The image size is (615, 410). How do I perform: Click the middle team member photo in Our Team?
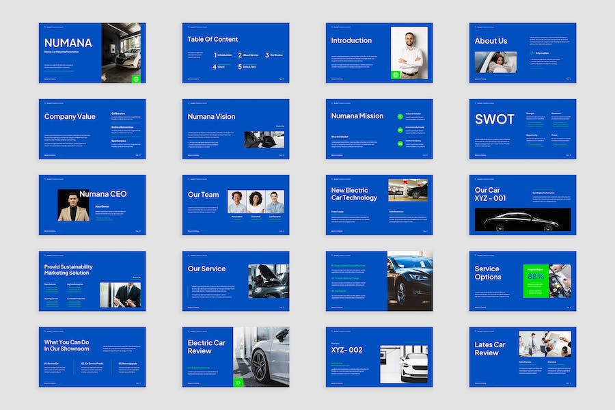click(256, 202)
